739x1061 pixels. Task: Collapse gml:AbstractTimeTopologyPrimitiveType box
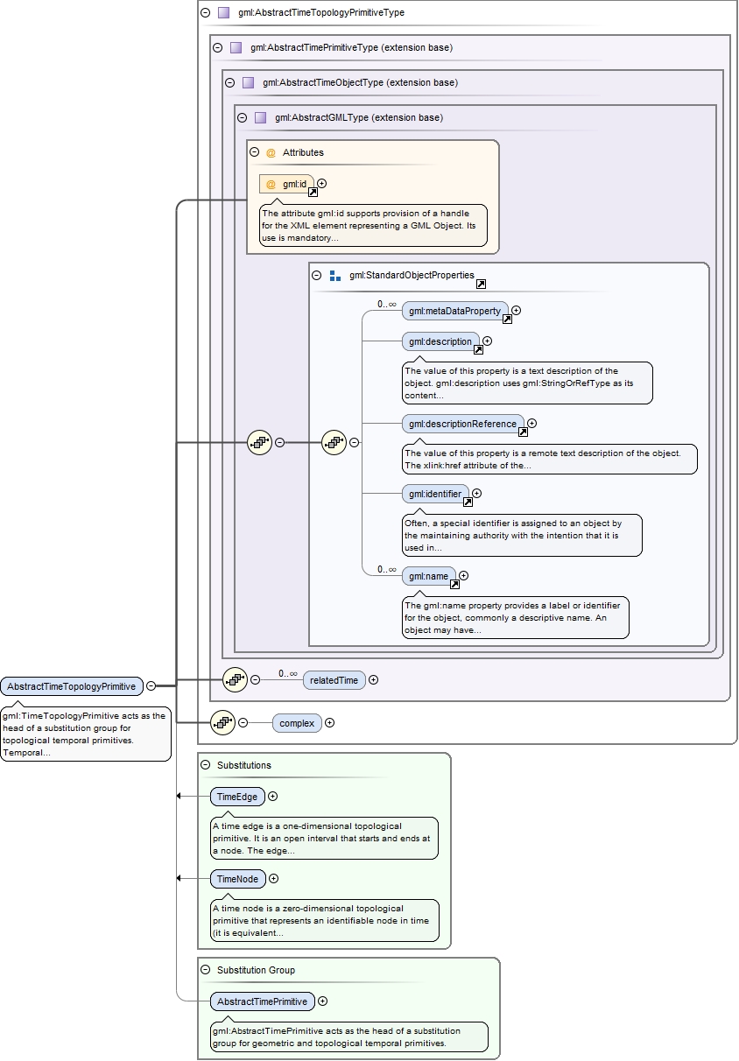pos(205,13)
